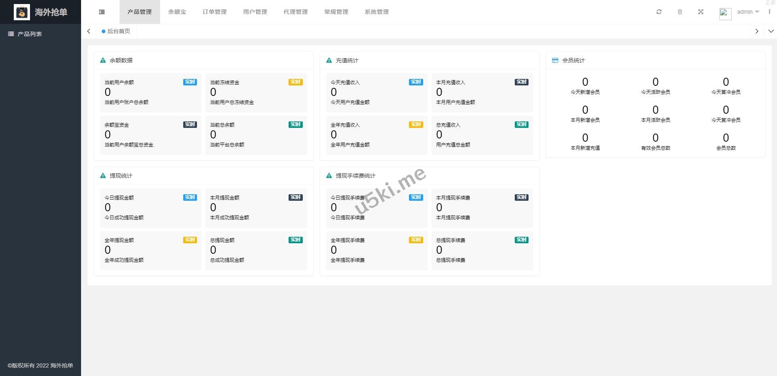Toggle fullscreen with the expand icon
Image resolution: width=777 pixels, height=376 pixels.
click(x=701, y=12)
